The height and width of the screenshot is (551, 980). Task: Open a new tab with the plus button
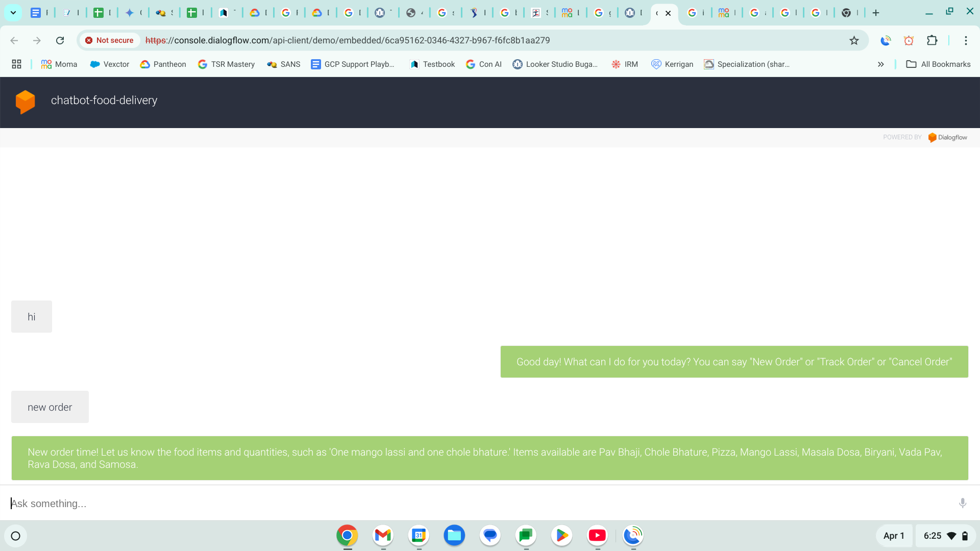[876, 13]
